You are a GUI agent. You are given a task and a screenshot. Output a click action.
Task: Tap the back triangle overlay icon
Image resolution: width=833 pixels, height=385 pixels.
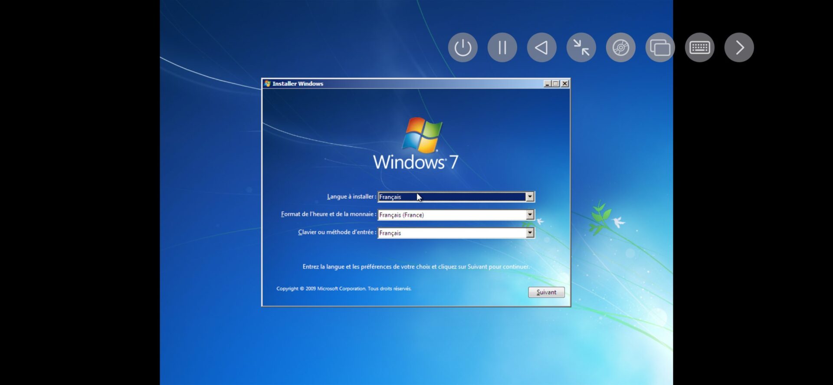(x=541, y=47)
